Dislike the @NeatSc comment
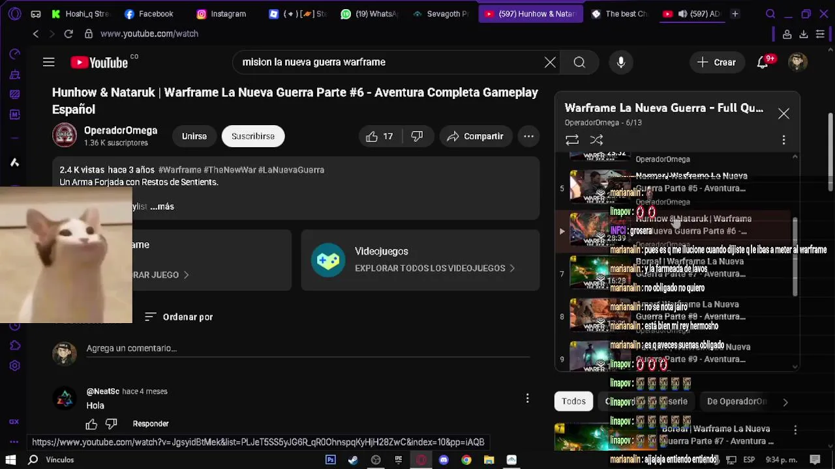The height and width of the screenshot is (469, 835). pos(111,424)
